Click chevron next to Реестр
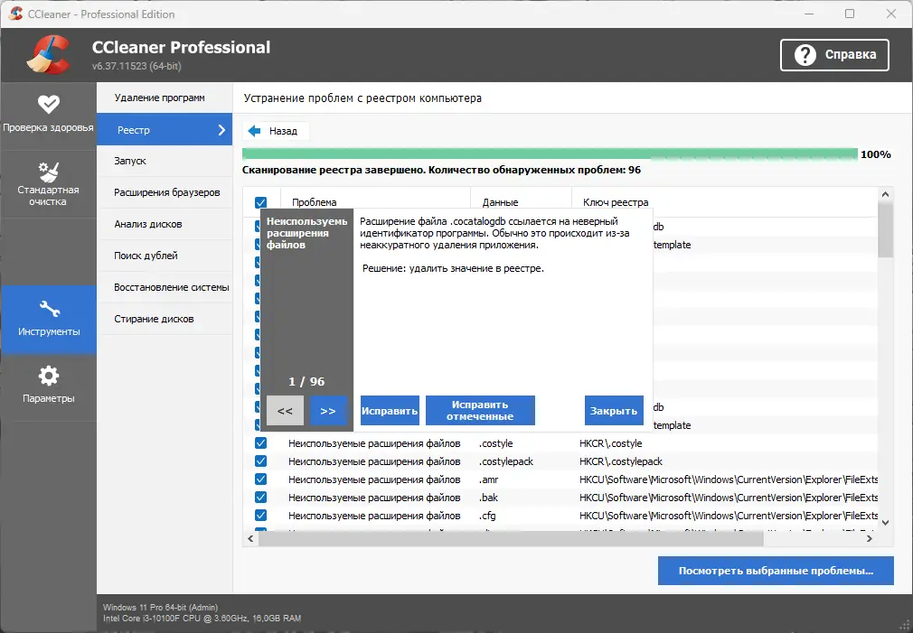913x633 pixels. point(221,130)
